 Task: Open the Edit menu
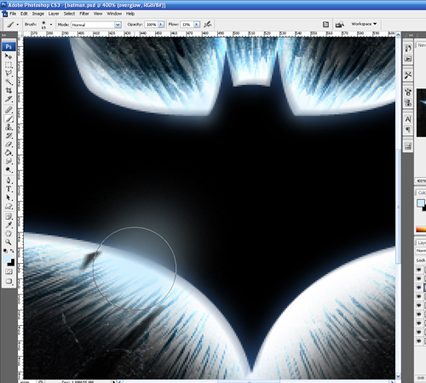tap(24, 14)
